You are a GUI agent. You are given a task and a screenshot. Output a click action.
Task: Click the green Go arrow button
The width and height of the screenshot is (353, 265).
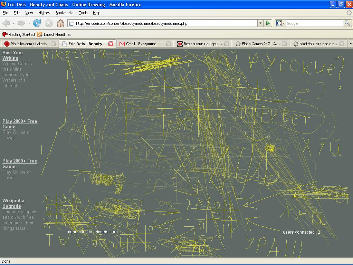[x=268, y=23]
